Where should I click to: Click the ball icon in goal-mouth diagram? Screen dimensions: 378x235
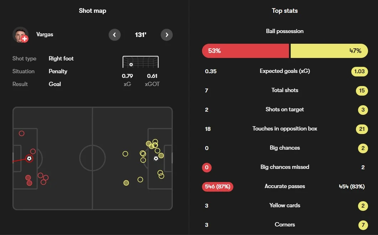click(131, 64)
